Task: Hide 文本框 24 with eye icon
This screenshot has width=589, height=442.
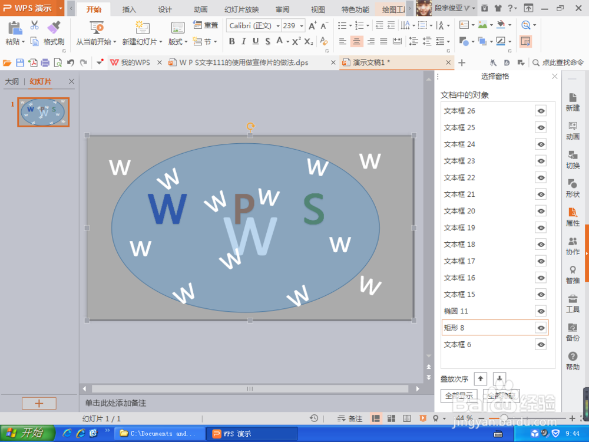Action: 541,144
